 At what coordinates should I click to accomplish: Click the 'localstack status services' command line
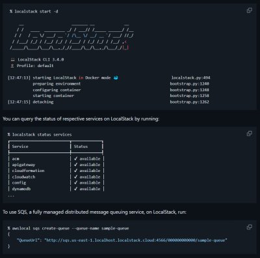[40, 134]
